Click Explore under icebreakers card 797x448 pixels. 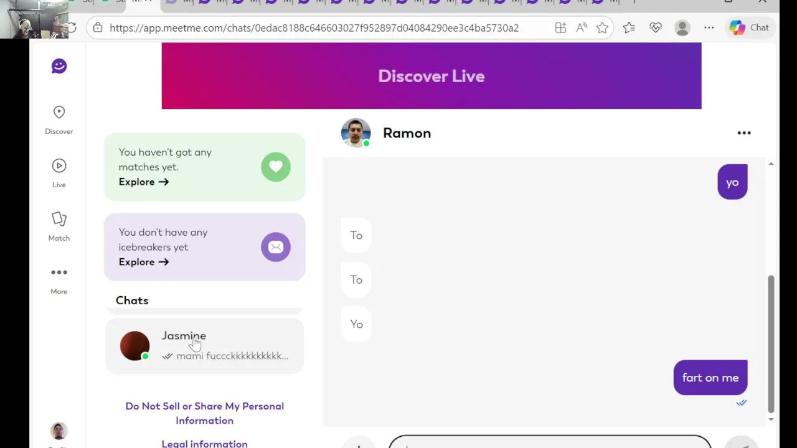(144, 262)
